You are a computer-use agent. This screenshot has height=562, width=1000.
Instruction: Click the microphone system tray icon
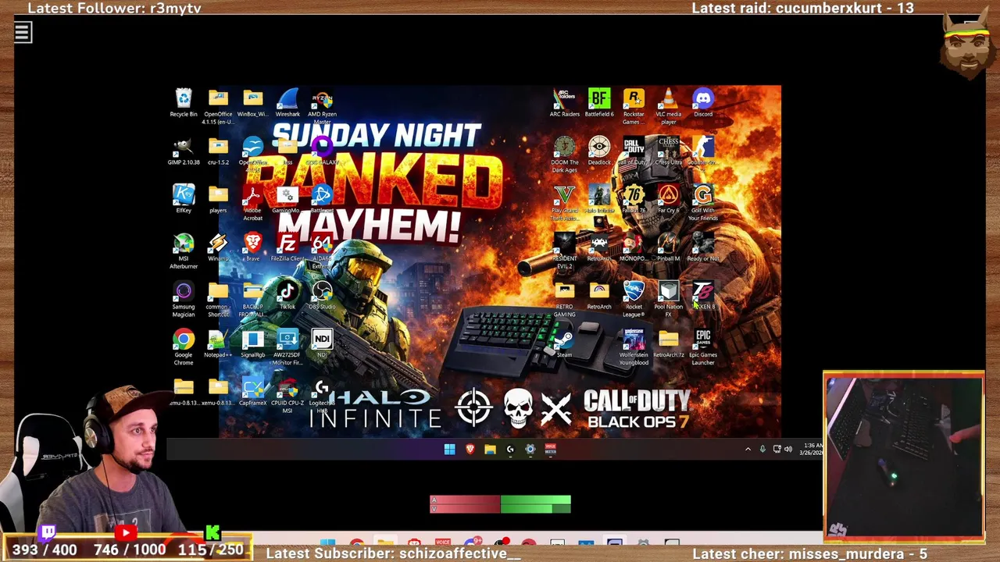tap(762, 449)
